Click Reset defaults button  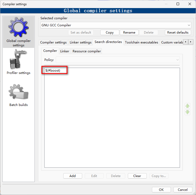click(178, 33)
